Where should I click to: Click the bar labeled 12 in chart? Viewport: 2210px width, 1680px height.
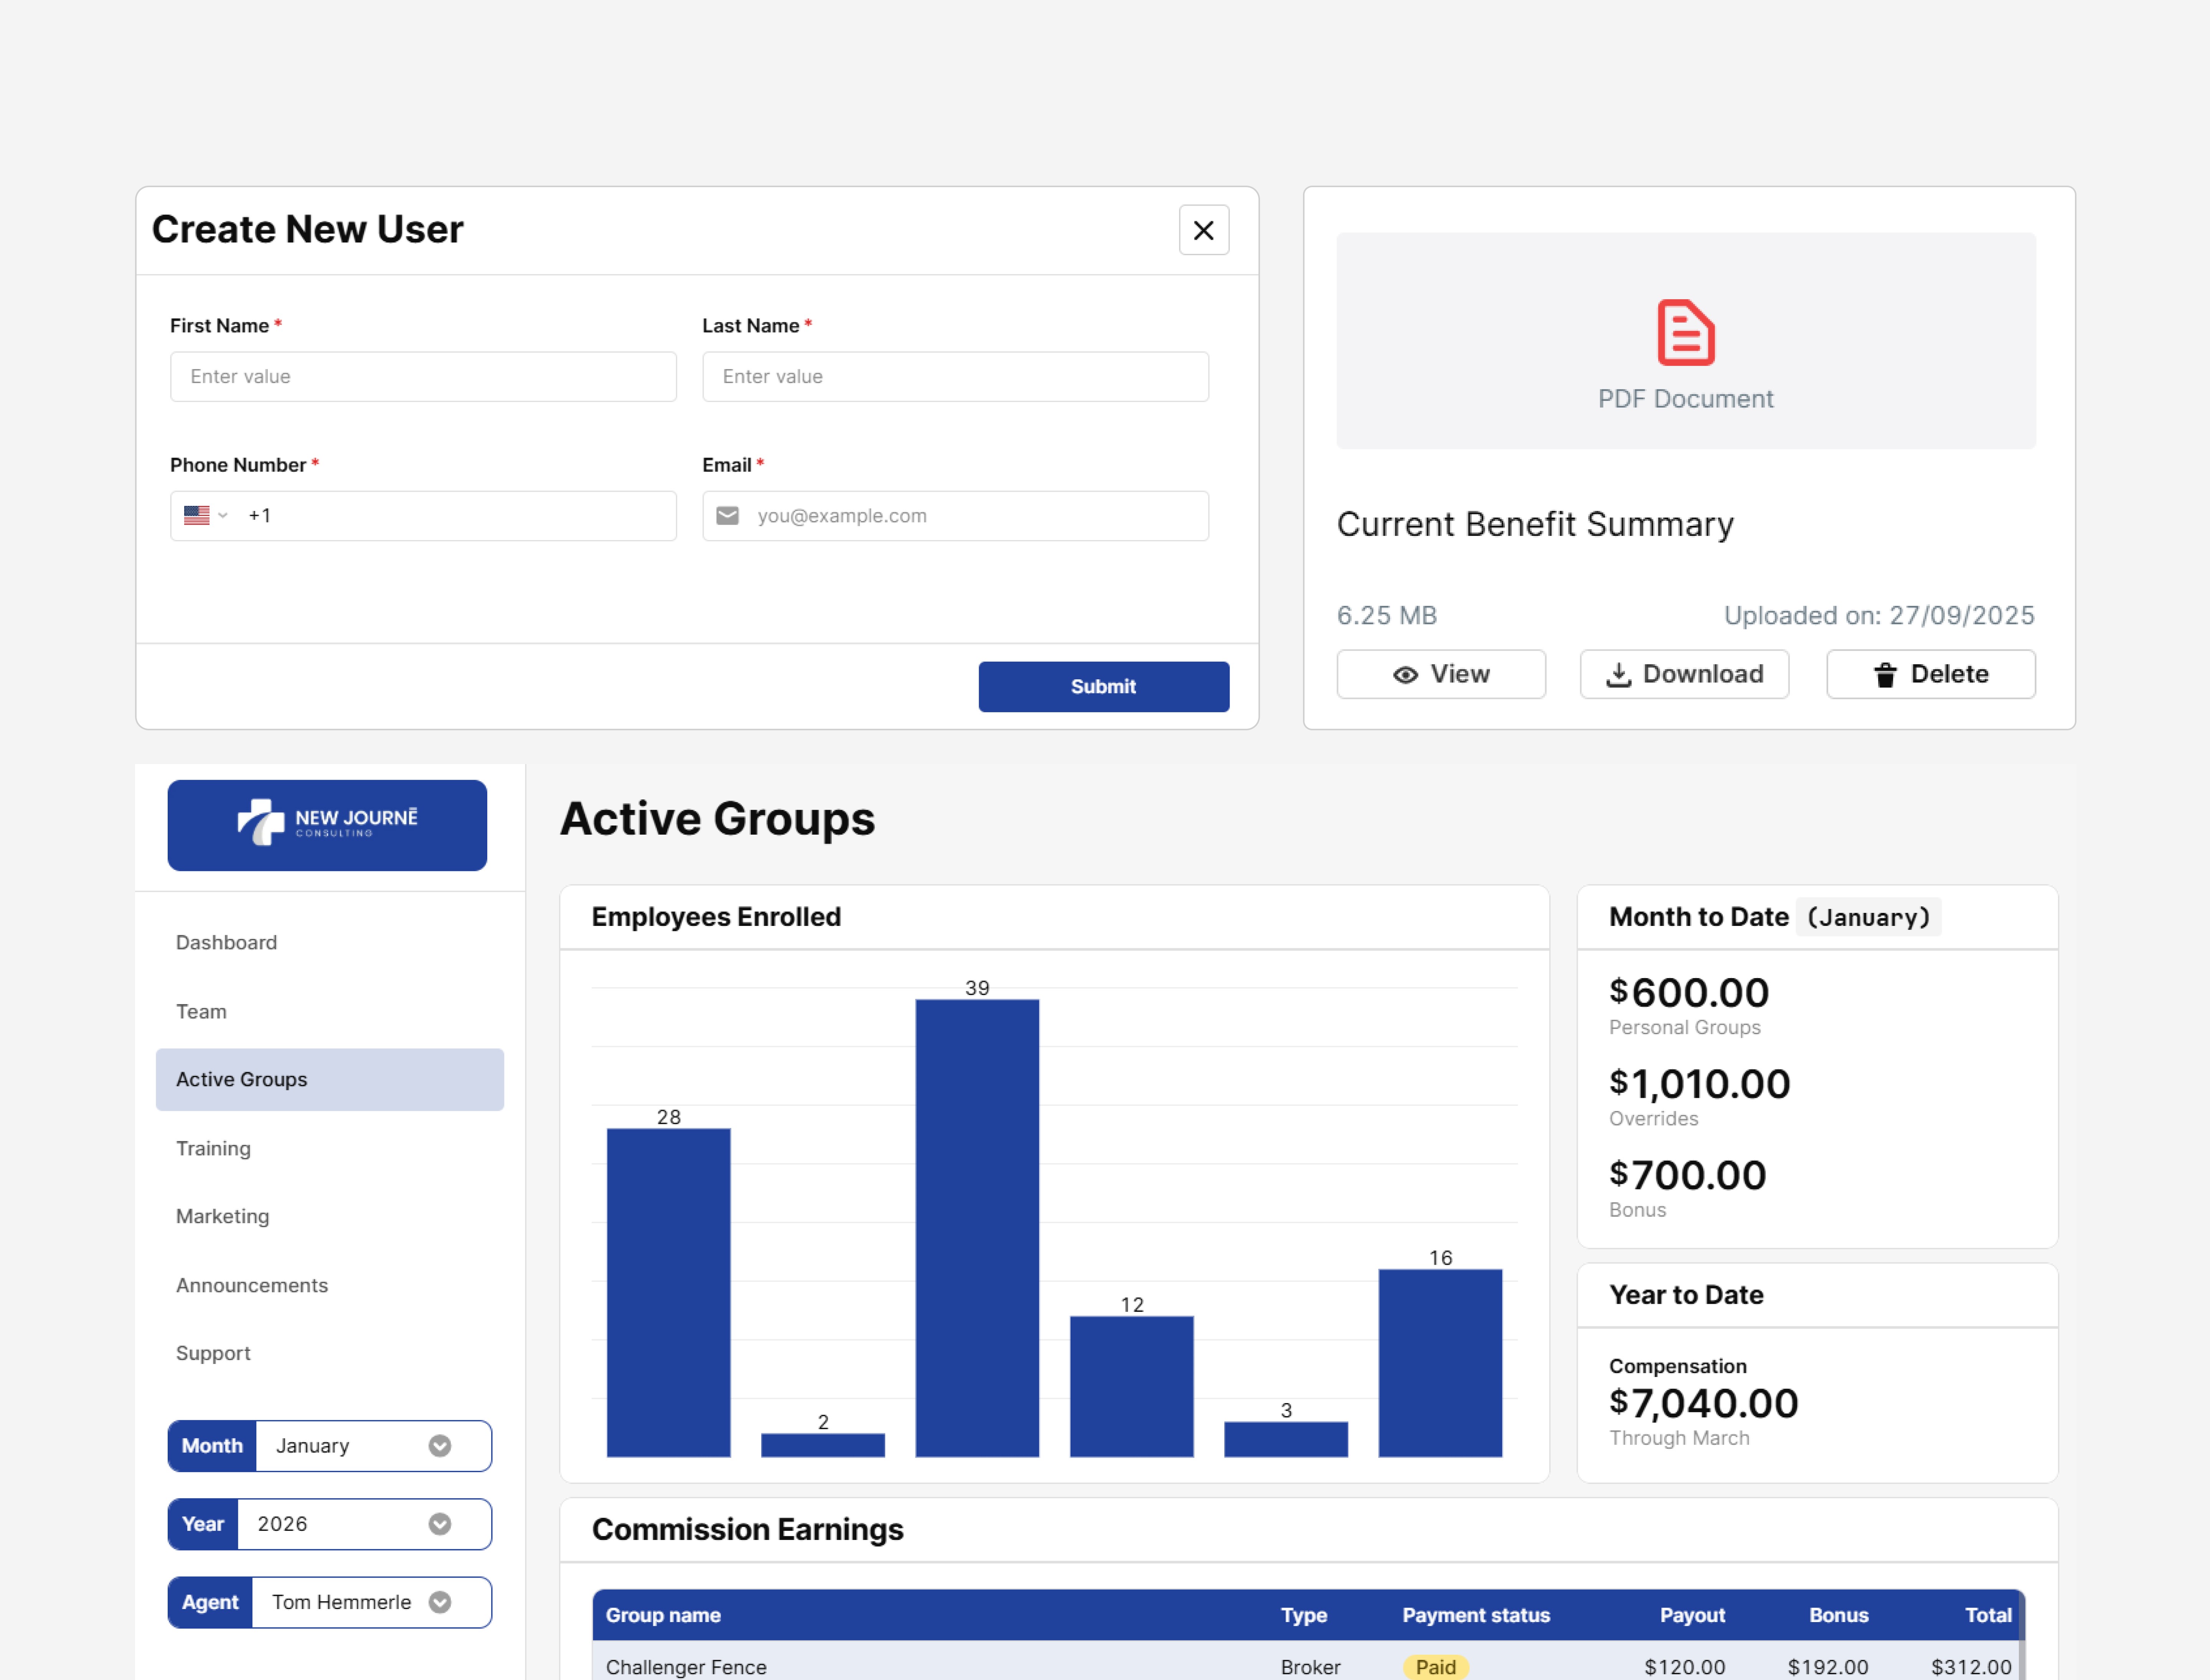point(1131,1386)
